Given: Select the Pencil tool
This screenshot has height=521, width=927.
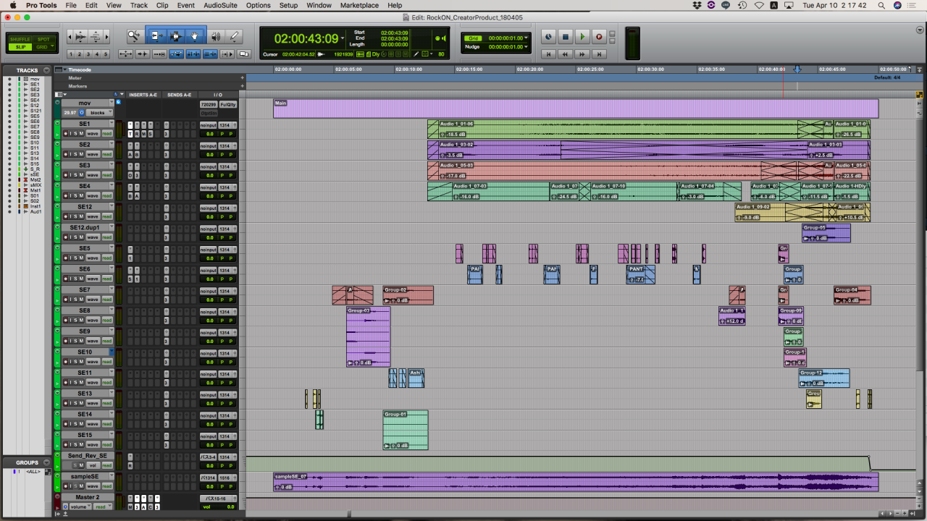Looking at the screenshot, I should coord(234,36).
